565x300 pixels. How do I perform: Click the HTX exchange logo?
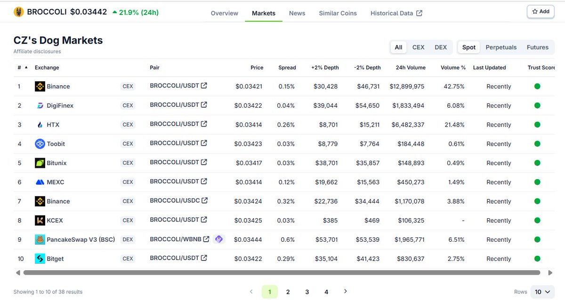click(x=40, y=125)
